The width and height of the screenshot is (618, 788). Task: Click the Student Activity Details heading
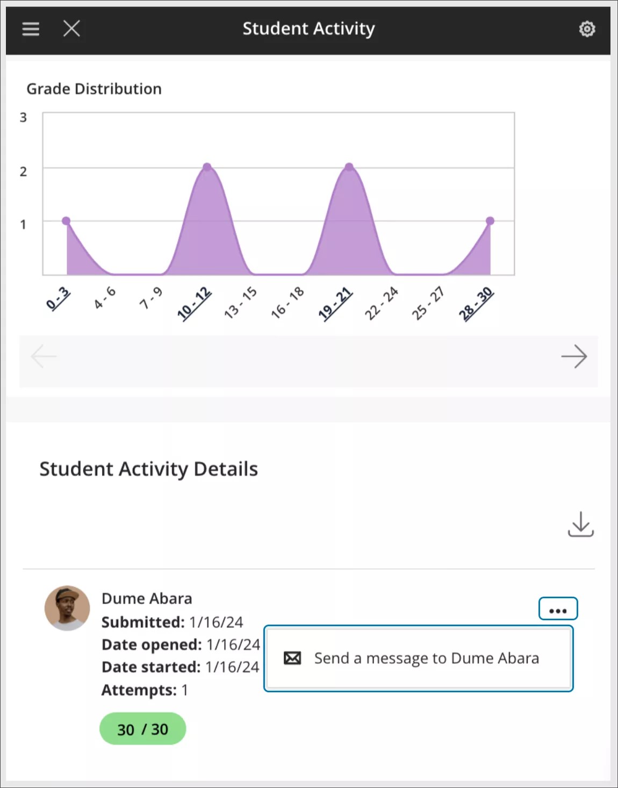coord(149,469)
